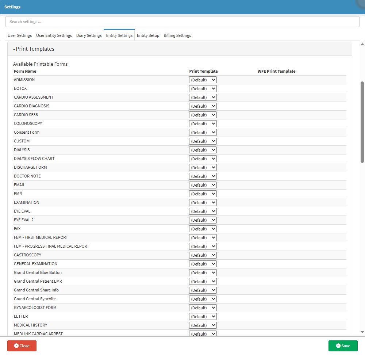Viewport: 365px width, 355px height.
Task: Expand the COLONOSCOPY print template dropdown
Action: coord(203,124)
